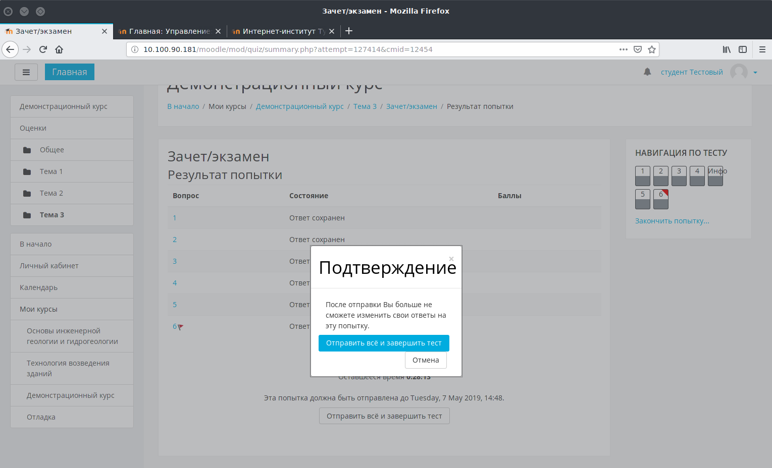Jump to flagged question 6 in navigation
Image resolution: width=772 pixels, height=468 pixels.
(x=661, y=199)
